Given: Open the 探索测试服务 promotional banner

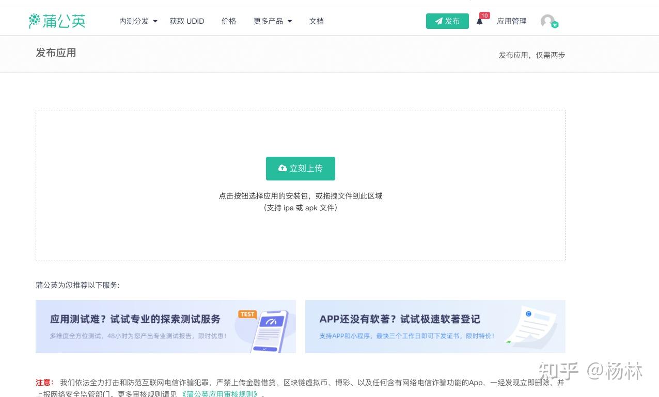Looking at the screenshot, I should pos(166,326).
